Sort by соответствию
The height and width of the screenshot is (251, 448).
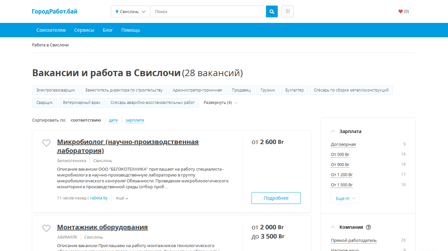pos(86,120)
